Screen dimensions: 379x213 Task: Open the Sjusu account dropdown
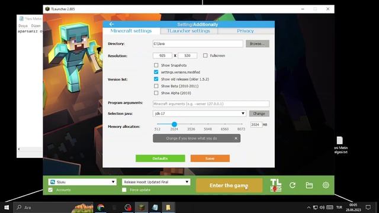tap(82, 182)
